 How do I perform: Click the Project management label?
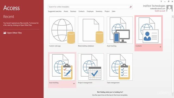tap(85, 83)
